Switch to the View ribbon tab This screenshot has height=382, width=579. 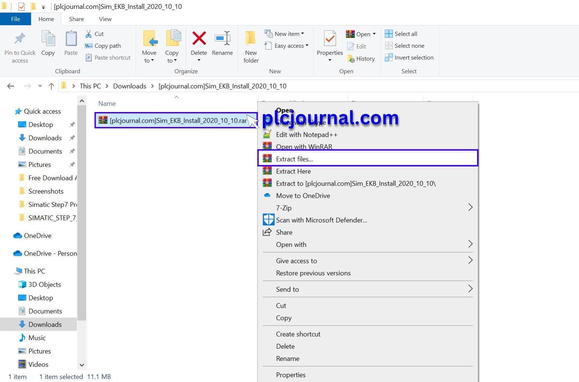(105, 19)
